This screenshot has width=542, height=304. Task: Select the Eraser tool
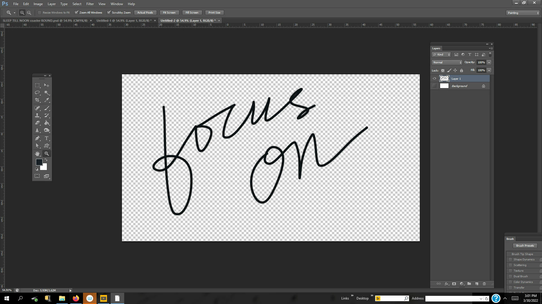click(37, 123)
